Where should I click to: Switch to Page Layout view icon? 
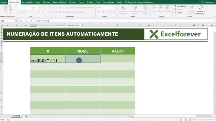click(186, 120)
